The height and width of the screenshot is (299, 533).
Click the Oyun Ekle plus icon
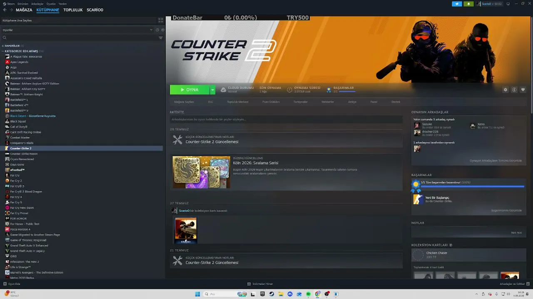(x=5, y=284)
